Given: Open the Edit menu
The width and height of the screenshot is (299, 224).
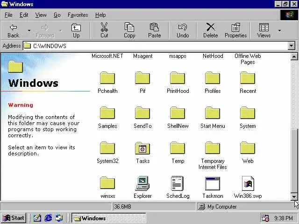Looking at the screenshot, I should tap(24, 15).
